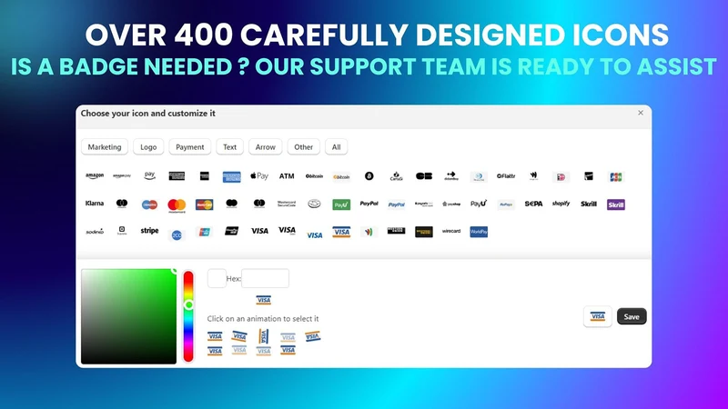The image size is (728, 409).
Task: Select the SEPA icon
Action: pyautogui.click(x=533, y=203)
